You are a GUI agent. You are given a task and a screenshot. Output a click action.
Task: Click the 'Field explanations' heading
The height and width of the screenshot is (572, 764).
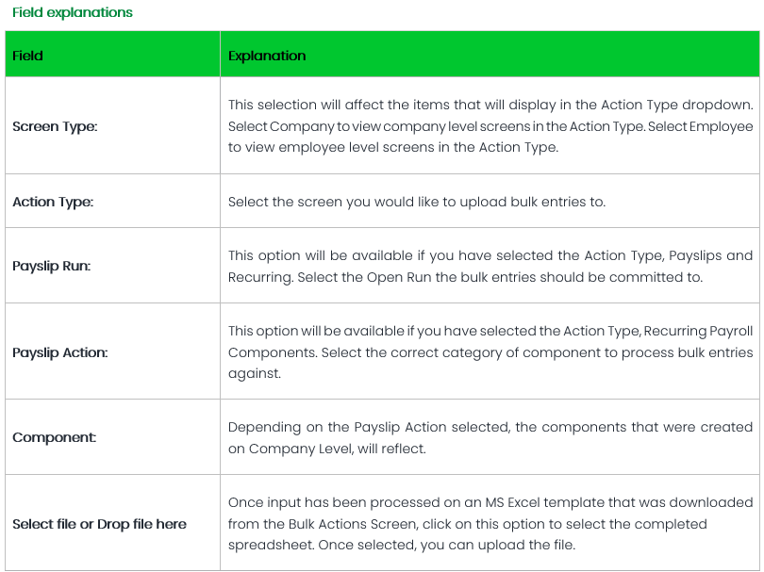coord(73,13)
